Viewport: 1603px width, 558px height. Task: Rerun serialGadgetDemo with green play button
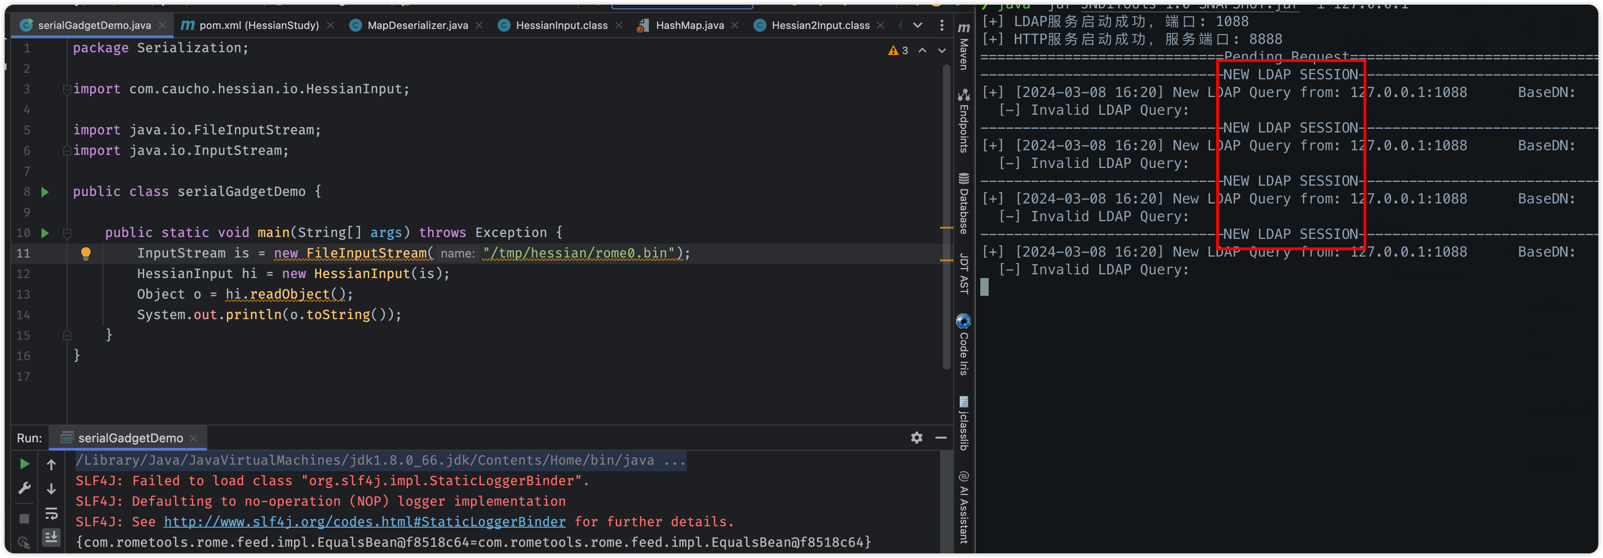24,464
